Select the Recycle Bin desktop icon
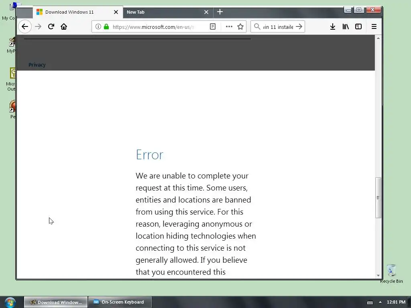411x308 pixels. click(x=391, y=274)
